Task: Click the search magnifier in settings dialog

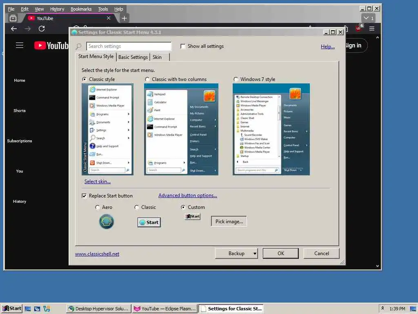Action: point(79,47)
